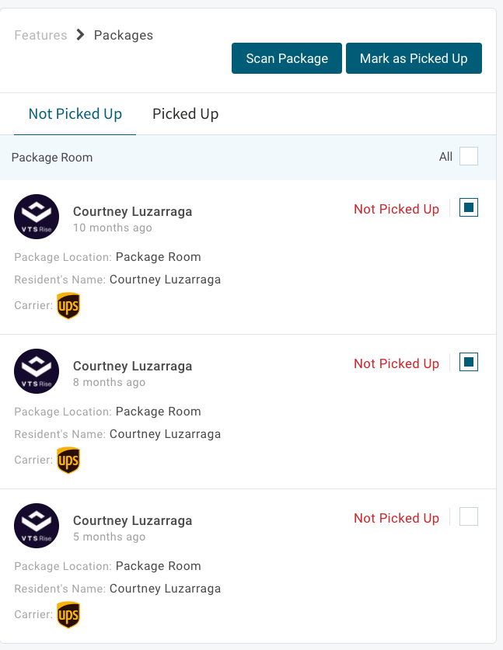Image resolution: width=503 pixels, height=650 pixels.
Task: Check the 5 months ago package checkbox
Action: 469,516
